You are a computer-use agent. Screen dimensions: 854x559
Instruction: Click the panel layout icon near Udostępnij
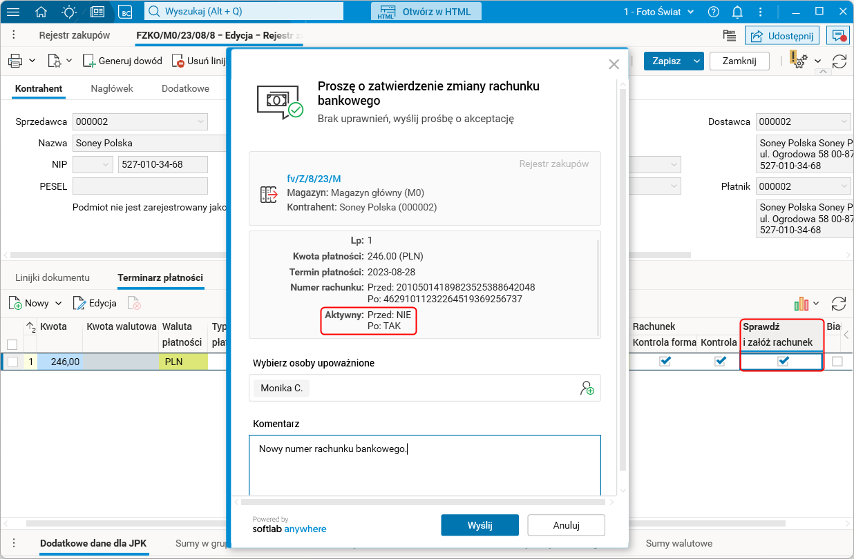(x=729, y=36)
